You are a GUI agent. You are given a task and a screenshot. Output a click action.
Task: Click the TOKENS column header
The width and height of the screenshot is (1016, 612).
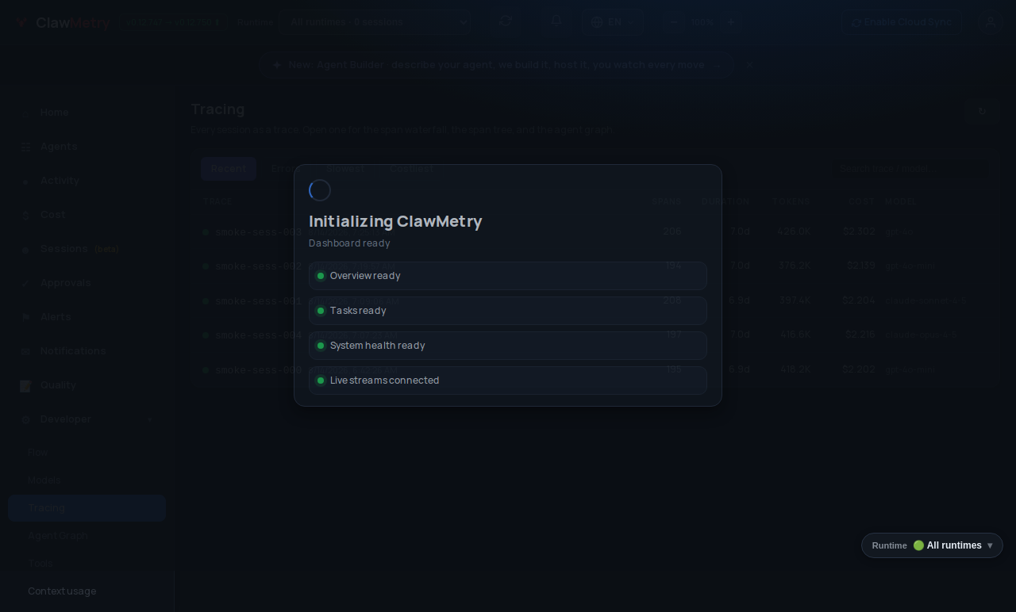791,202
